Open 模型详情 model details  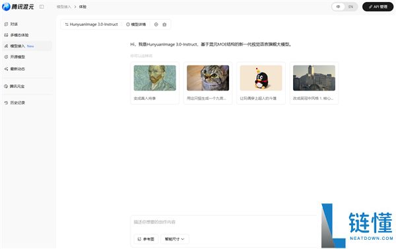point(136,24)
